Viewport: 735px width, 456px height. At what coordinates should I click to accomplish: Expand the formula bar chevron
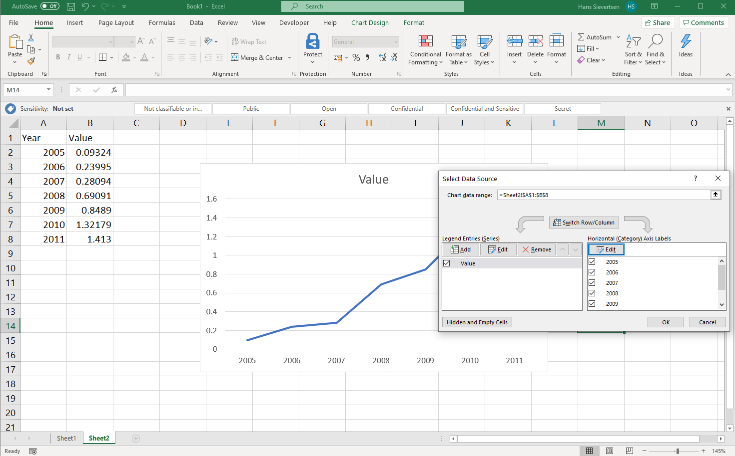pos(728,90)
